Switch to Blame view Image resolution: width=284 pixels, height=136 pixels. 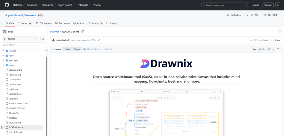click(x=77, y=49)
